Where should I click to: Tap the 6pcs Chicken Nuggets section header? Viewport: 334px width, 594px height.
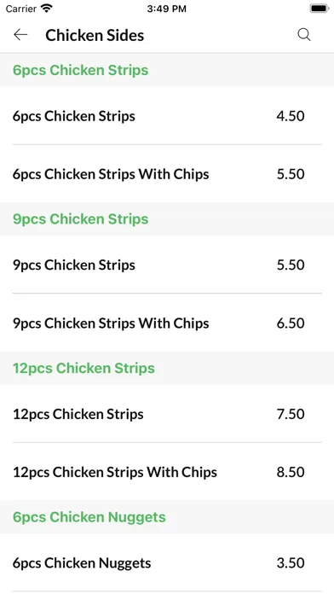(167, 517)
